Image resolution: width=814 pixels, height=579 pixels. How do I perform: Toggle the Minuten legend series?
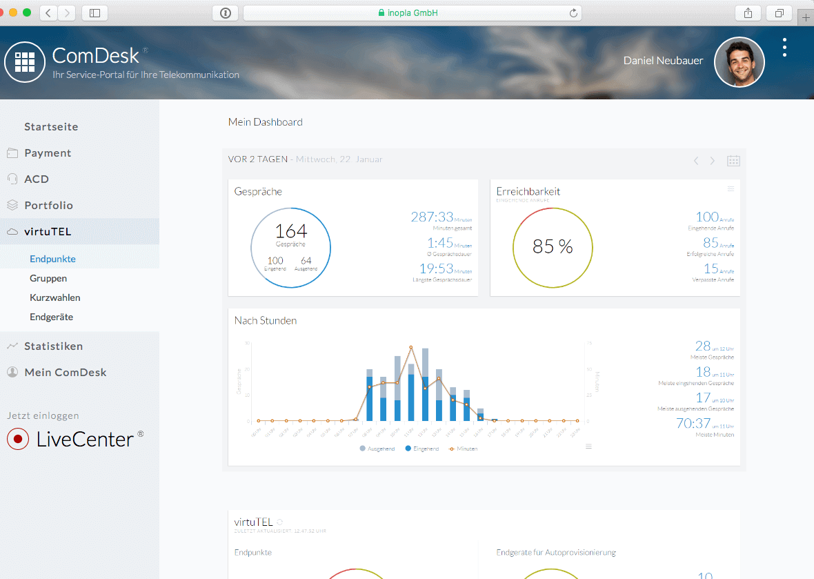click(x=463, y=449)
